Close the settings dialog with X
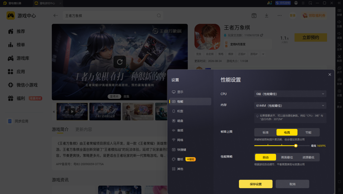Image resolution: width=343 pixels, height=194 pixels. pos(330,75)
